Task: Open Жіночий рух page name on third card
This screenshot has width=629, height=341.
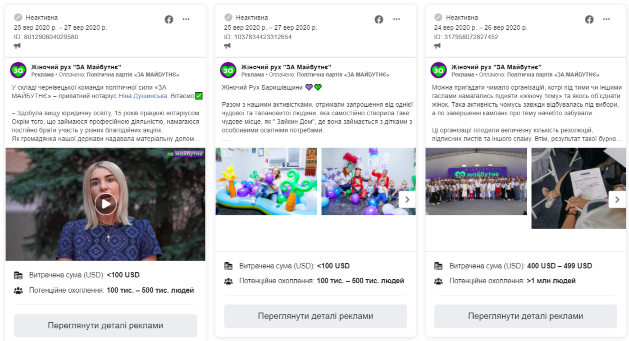Action: (x=497, y=67)
